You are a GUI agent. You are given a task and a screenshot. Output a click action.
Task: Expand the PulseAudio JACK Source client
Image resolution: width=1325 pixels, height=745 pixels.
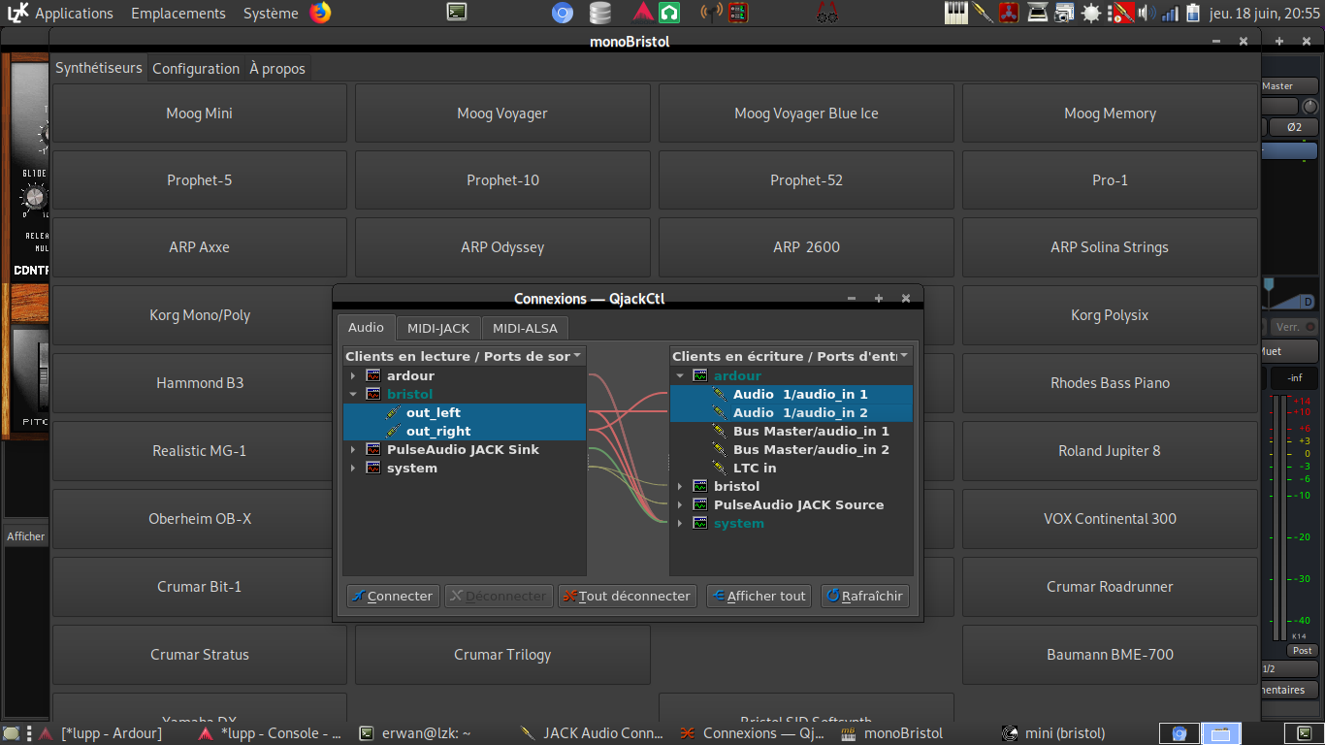coord(680,505)
